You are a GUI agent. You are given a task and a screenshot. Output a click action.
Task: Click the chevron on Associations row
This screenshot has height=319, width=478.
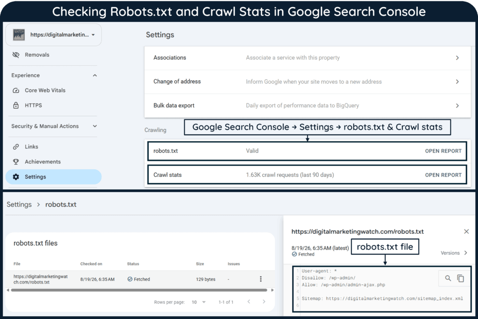tap(457, 58)
